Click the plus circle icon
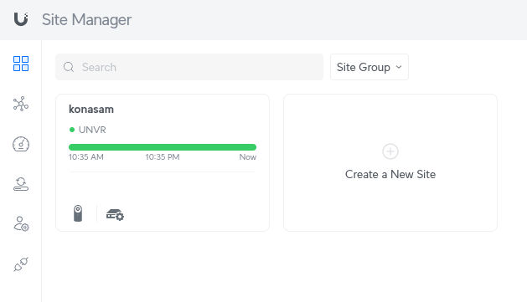The width and height of the screenshot is (527, 302). [x=390, y=151]
